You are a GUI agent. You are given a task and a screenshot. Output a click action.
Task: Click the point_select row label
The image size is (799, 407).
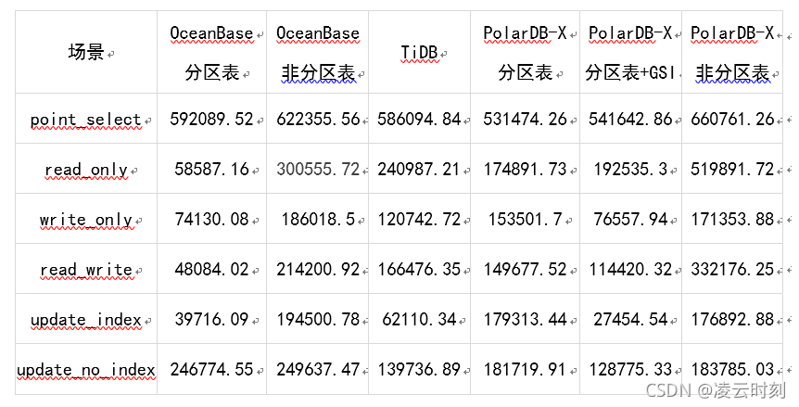pyautogui.click(x=85, y=121)
